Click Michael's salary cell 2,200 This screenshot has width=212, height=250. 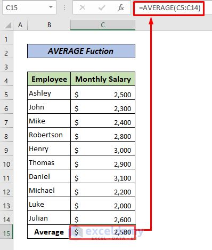[103, 190]
